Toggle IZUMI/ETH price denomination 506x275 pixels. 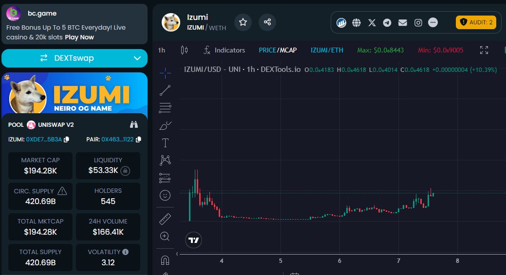327,50
